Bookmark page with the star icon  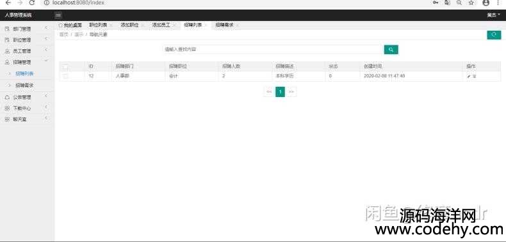pyautogui.click(x=471, y=3)
